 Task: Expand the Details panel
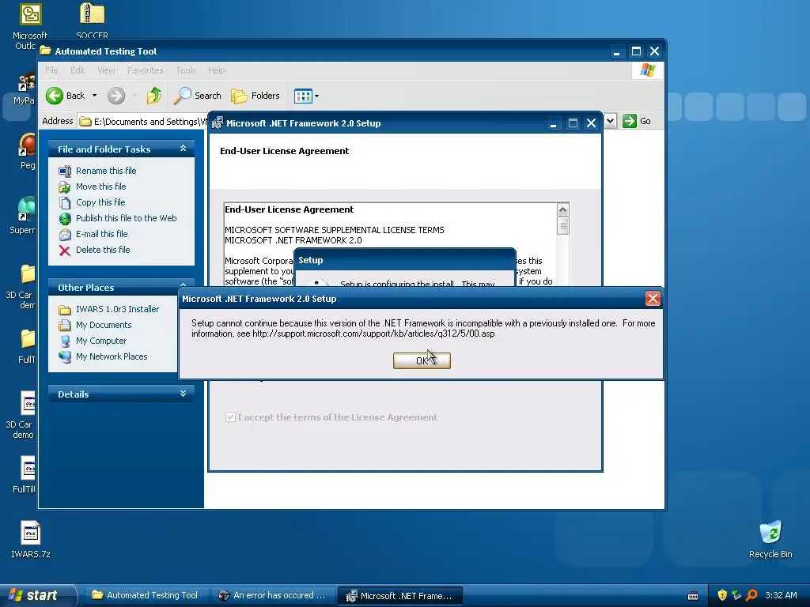183,394
